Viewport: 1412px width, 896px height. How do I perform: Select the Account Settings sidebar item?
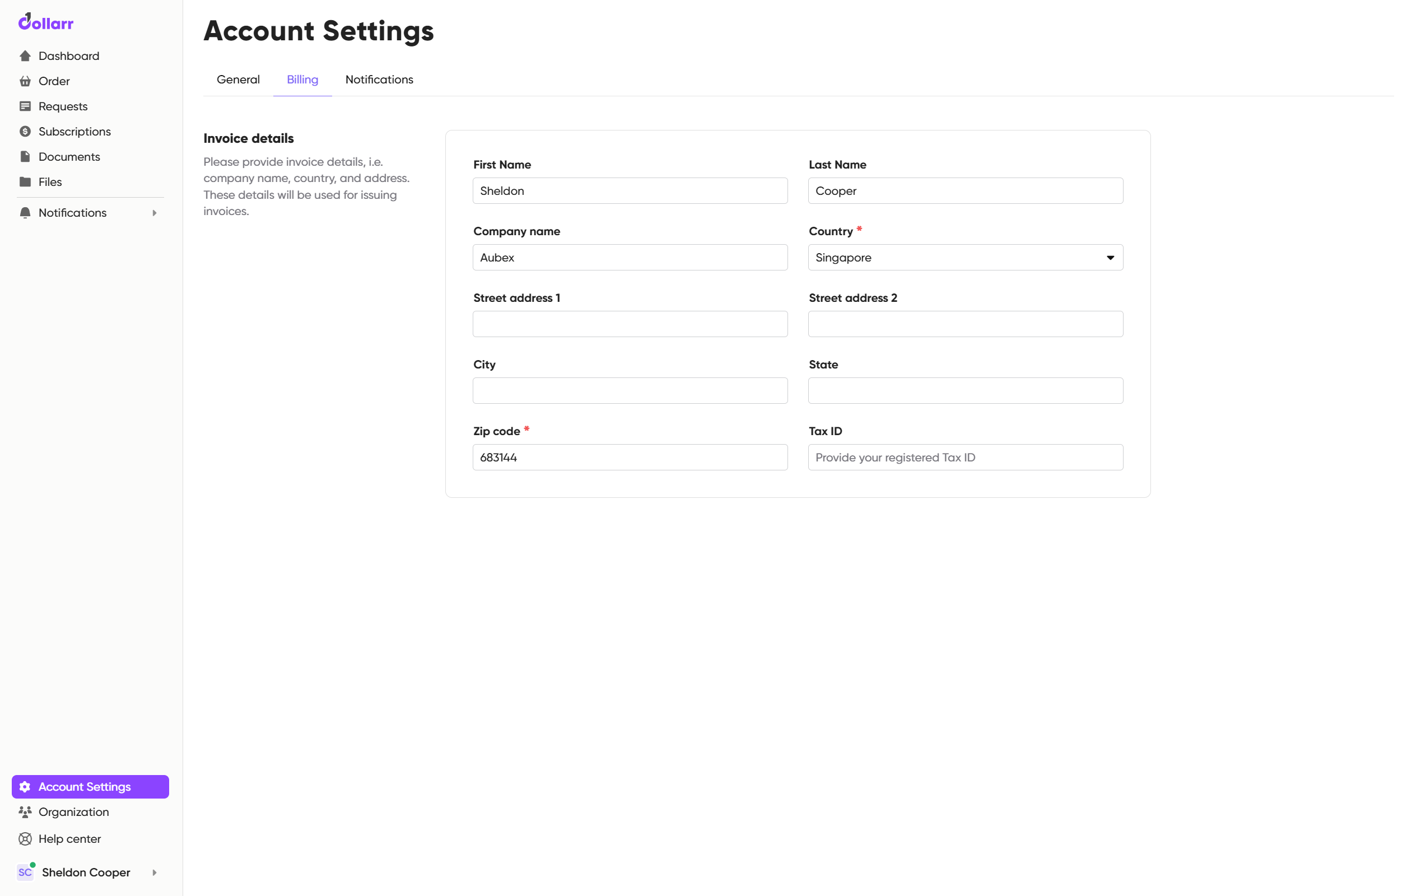click(x=90, y=787)
